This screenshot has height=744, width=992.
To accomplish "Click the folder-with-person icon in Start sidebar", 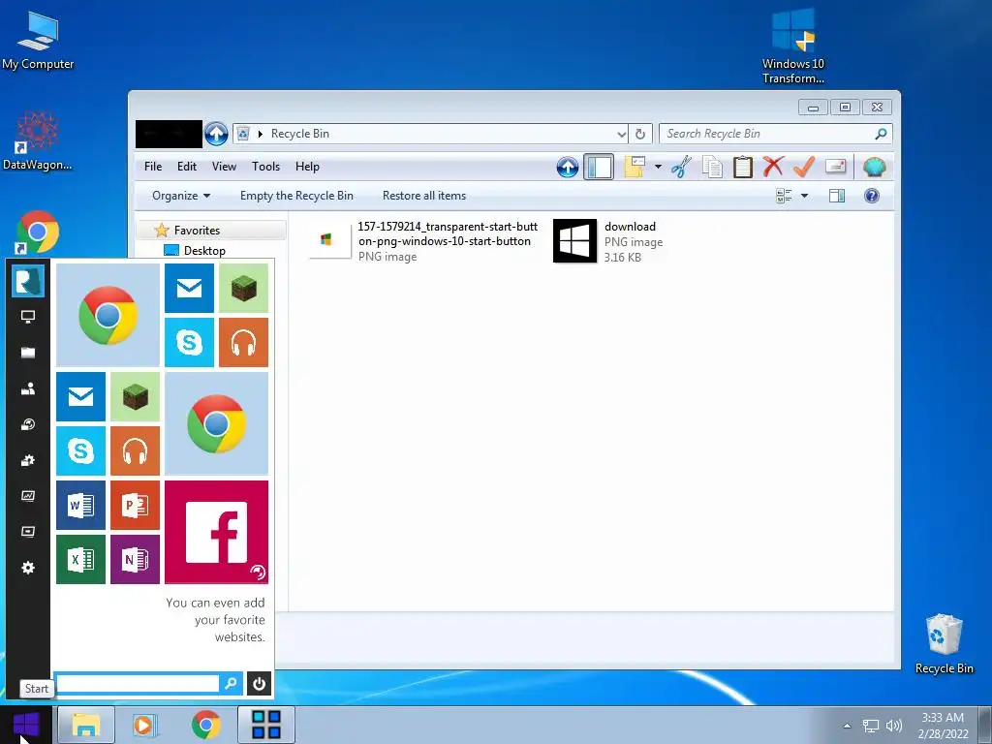I will [x=28, y=388].
